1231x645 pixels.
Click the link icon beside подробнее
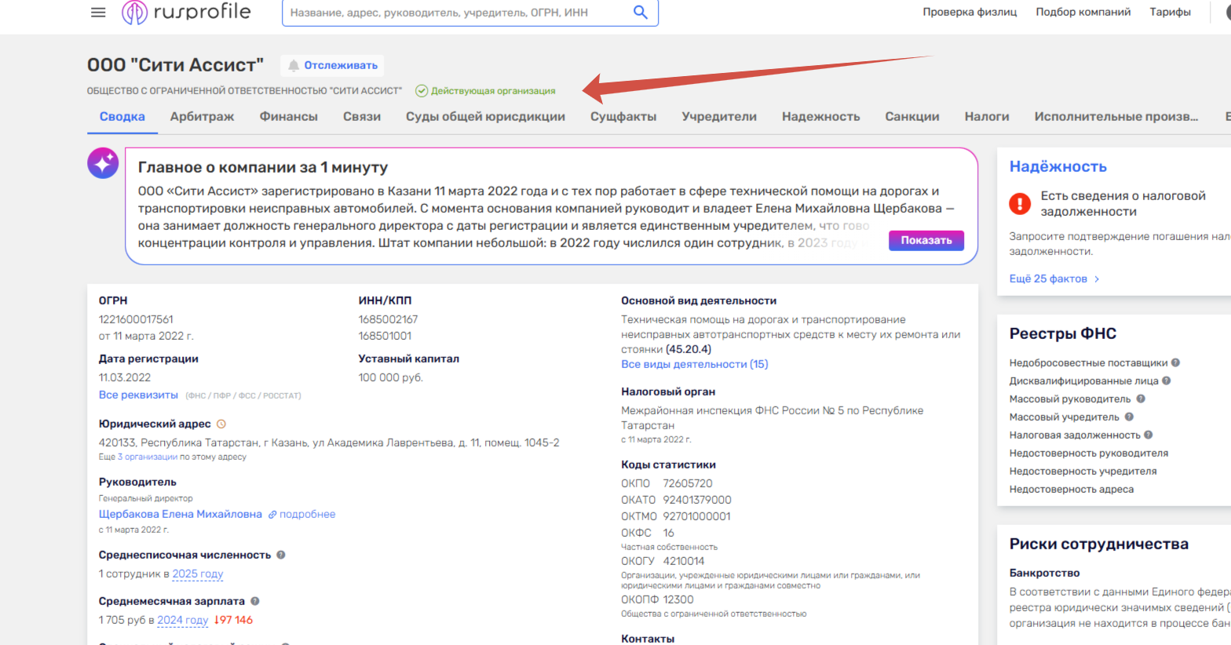point(272,515)
